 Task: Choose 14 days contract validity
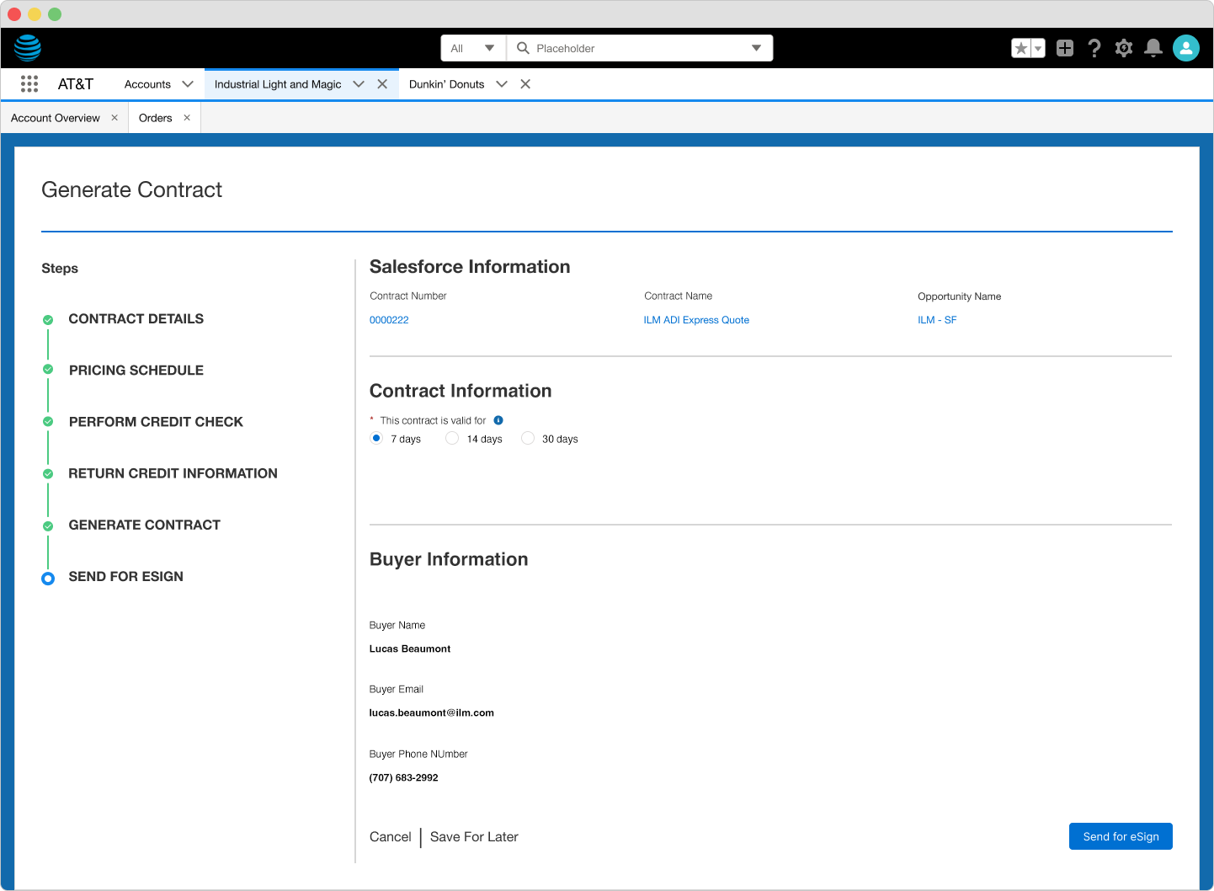tap(452, 438)
